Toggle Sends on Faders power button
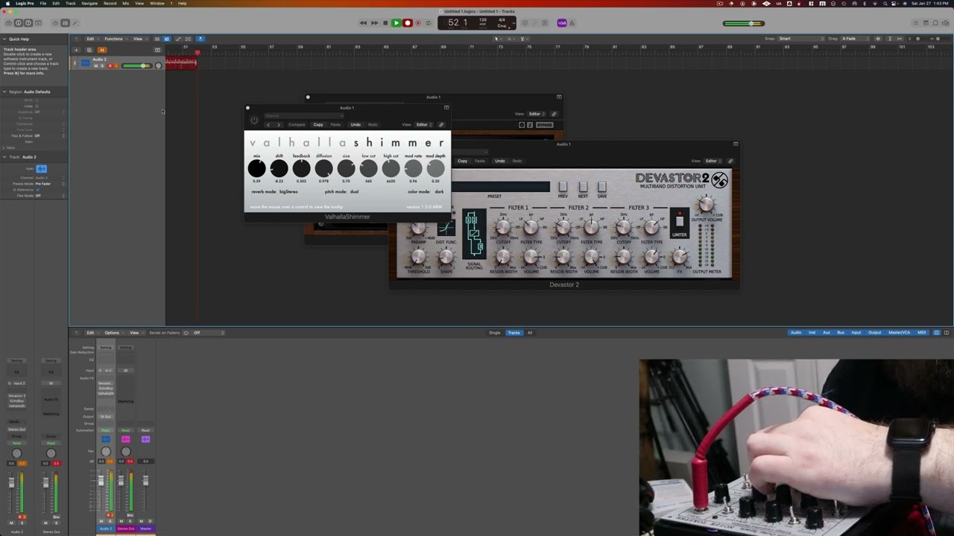 pos(186,333)
